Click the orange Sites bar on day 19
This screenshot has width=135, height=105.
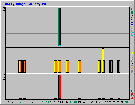pyautogui.click(x=80, y=66)
